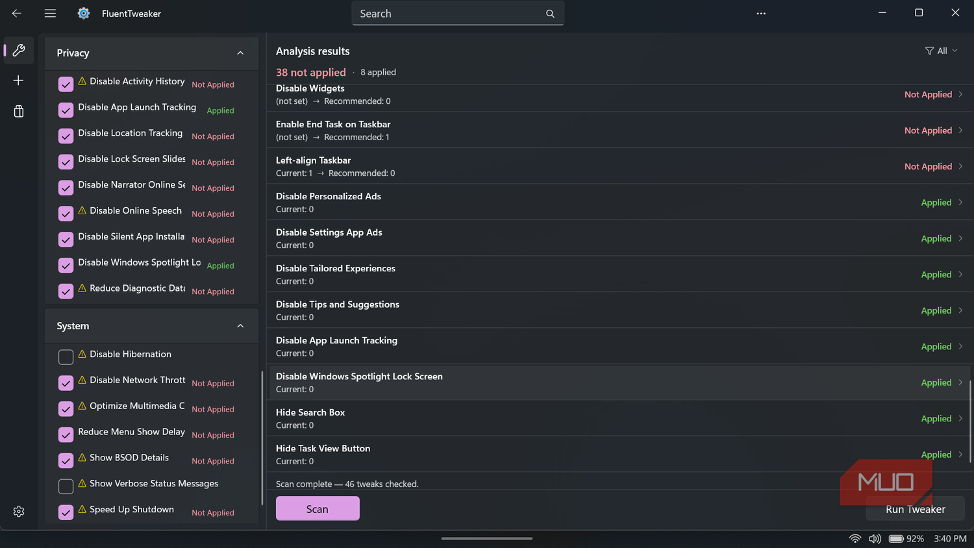This screenshot has width=974, height=548.
Task: Click the plus icon in sidebar
Action: tap(18, 80)
